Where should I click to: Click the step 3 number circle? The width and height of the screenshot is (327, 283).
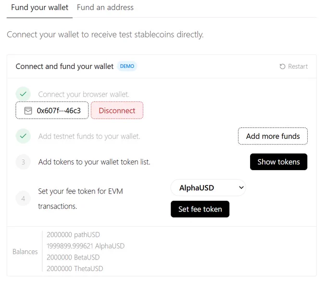[23, 162]
